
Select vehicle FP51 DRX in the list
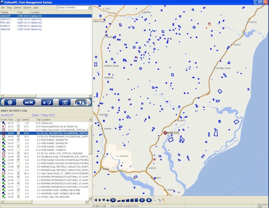(6, 22)
